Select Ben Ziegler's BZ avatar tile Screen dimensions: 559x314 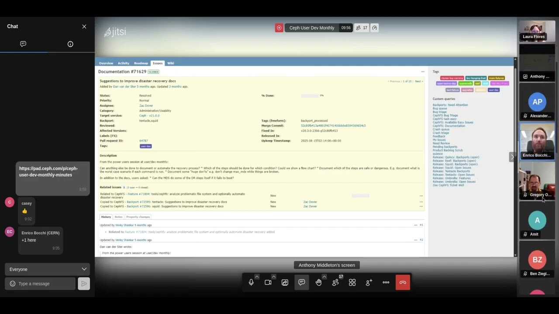(x=537, y=259)
